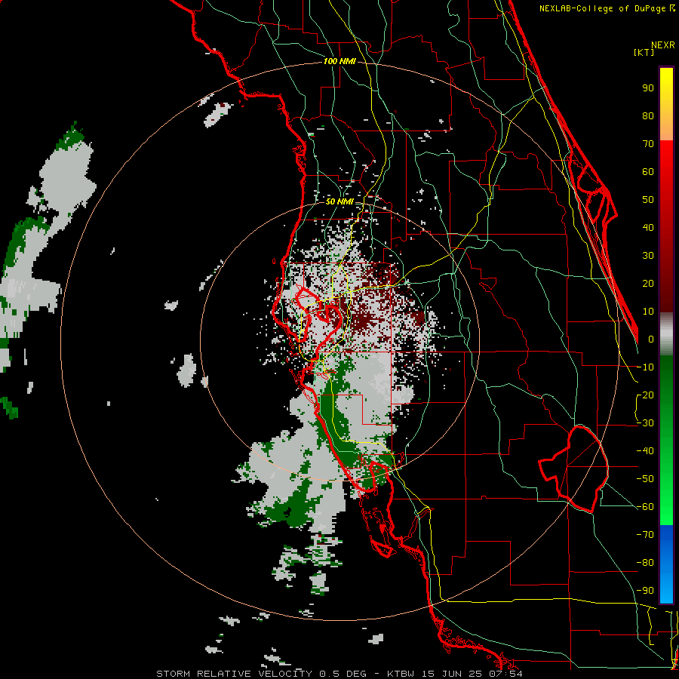
Task: Select the positive 80 value on velocity scale
Action: tap(648, 116)
